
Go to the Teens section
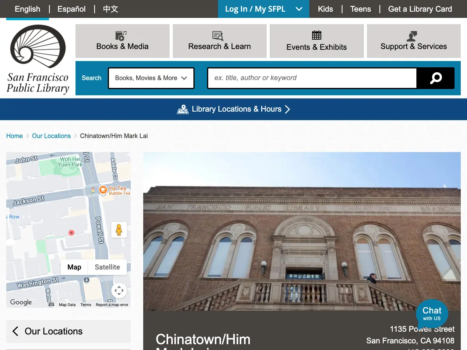[x=360, y=9]
